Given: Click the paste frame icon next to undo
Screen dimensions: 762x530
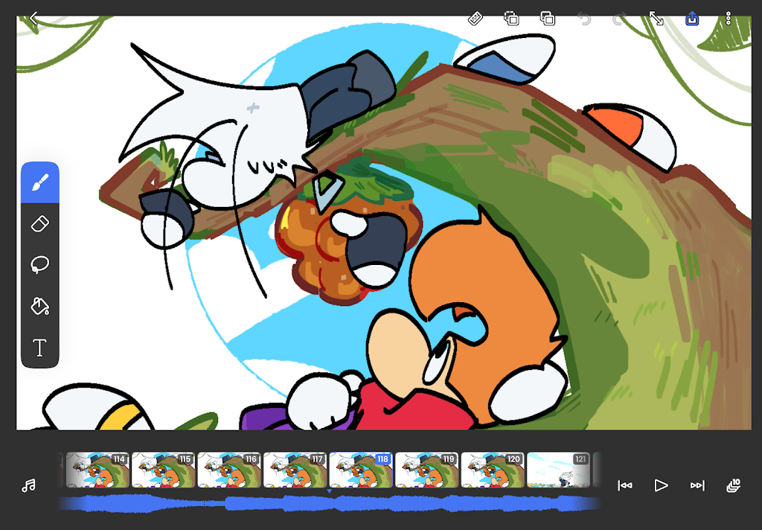Looking at the screenshot, I should click(x=547, y=19).
